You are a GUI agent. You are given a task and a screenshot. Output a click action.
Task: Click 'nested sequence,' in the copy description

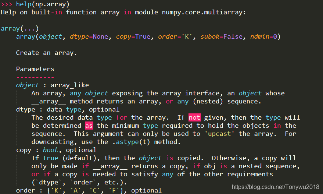tap(269, 166)
